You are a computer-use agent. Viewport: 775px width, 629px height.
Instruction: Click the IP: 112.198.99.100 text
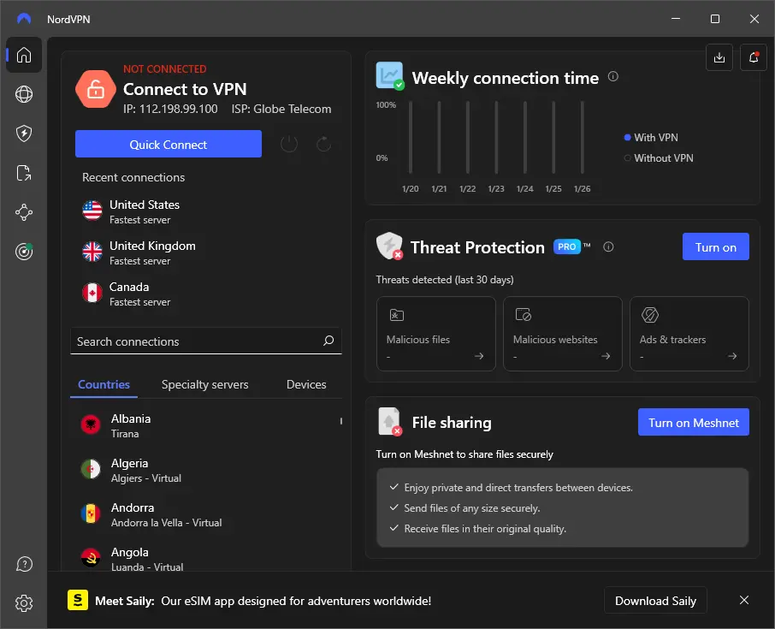170,109
